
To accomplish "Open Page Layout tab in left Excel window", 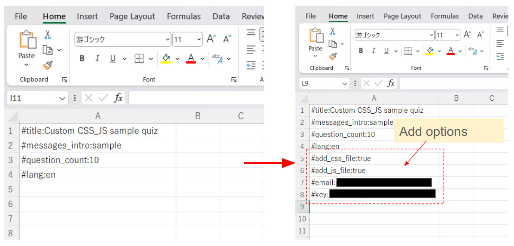I will coord(133,16).
